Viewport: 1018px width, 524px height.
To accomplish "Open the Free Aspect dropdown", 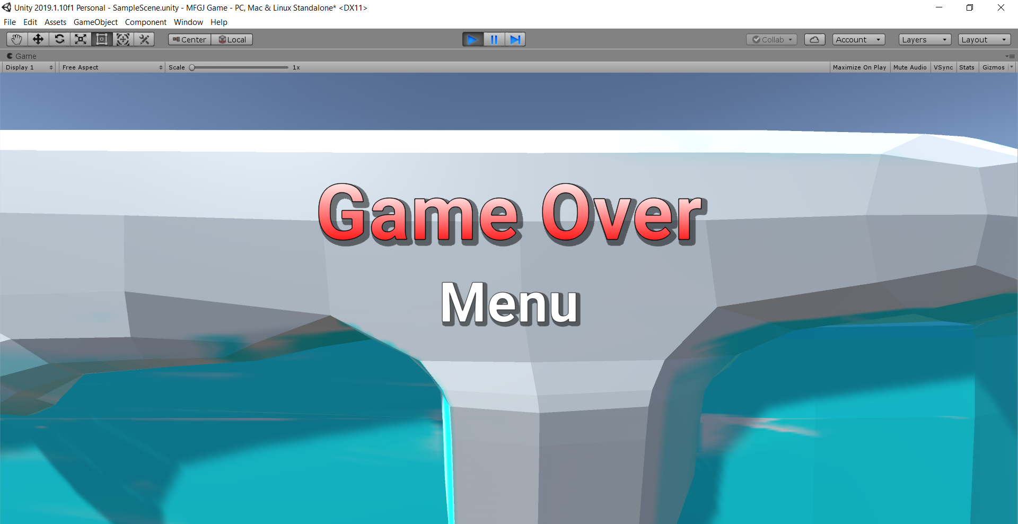I will tap(112, 67).
